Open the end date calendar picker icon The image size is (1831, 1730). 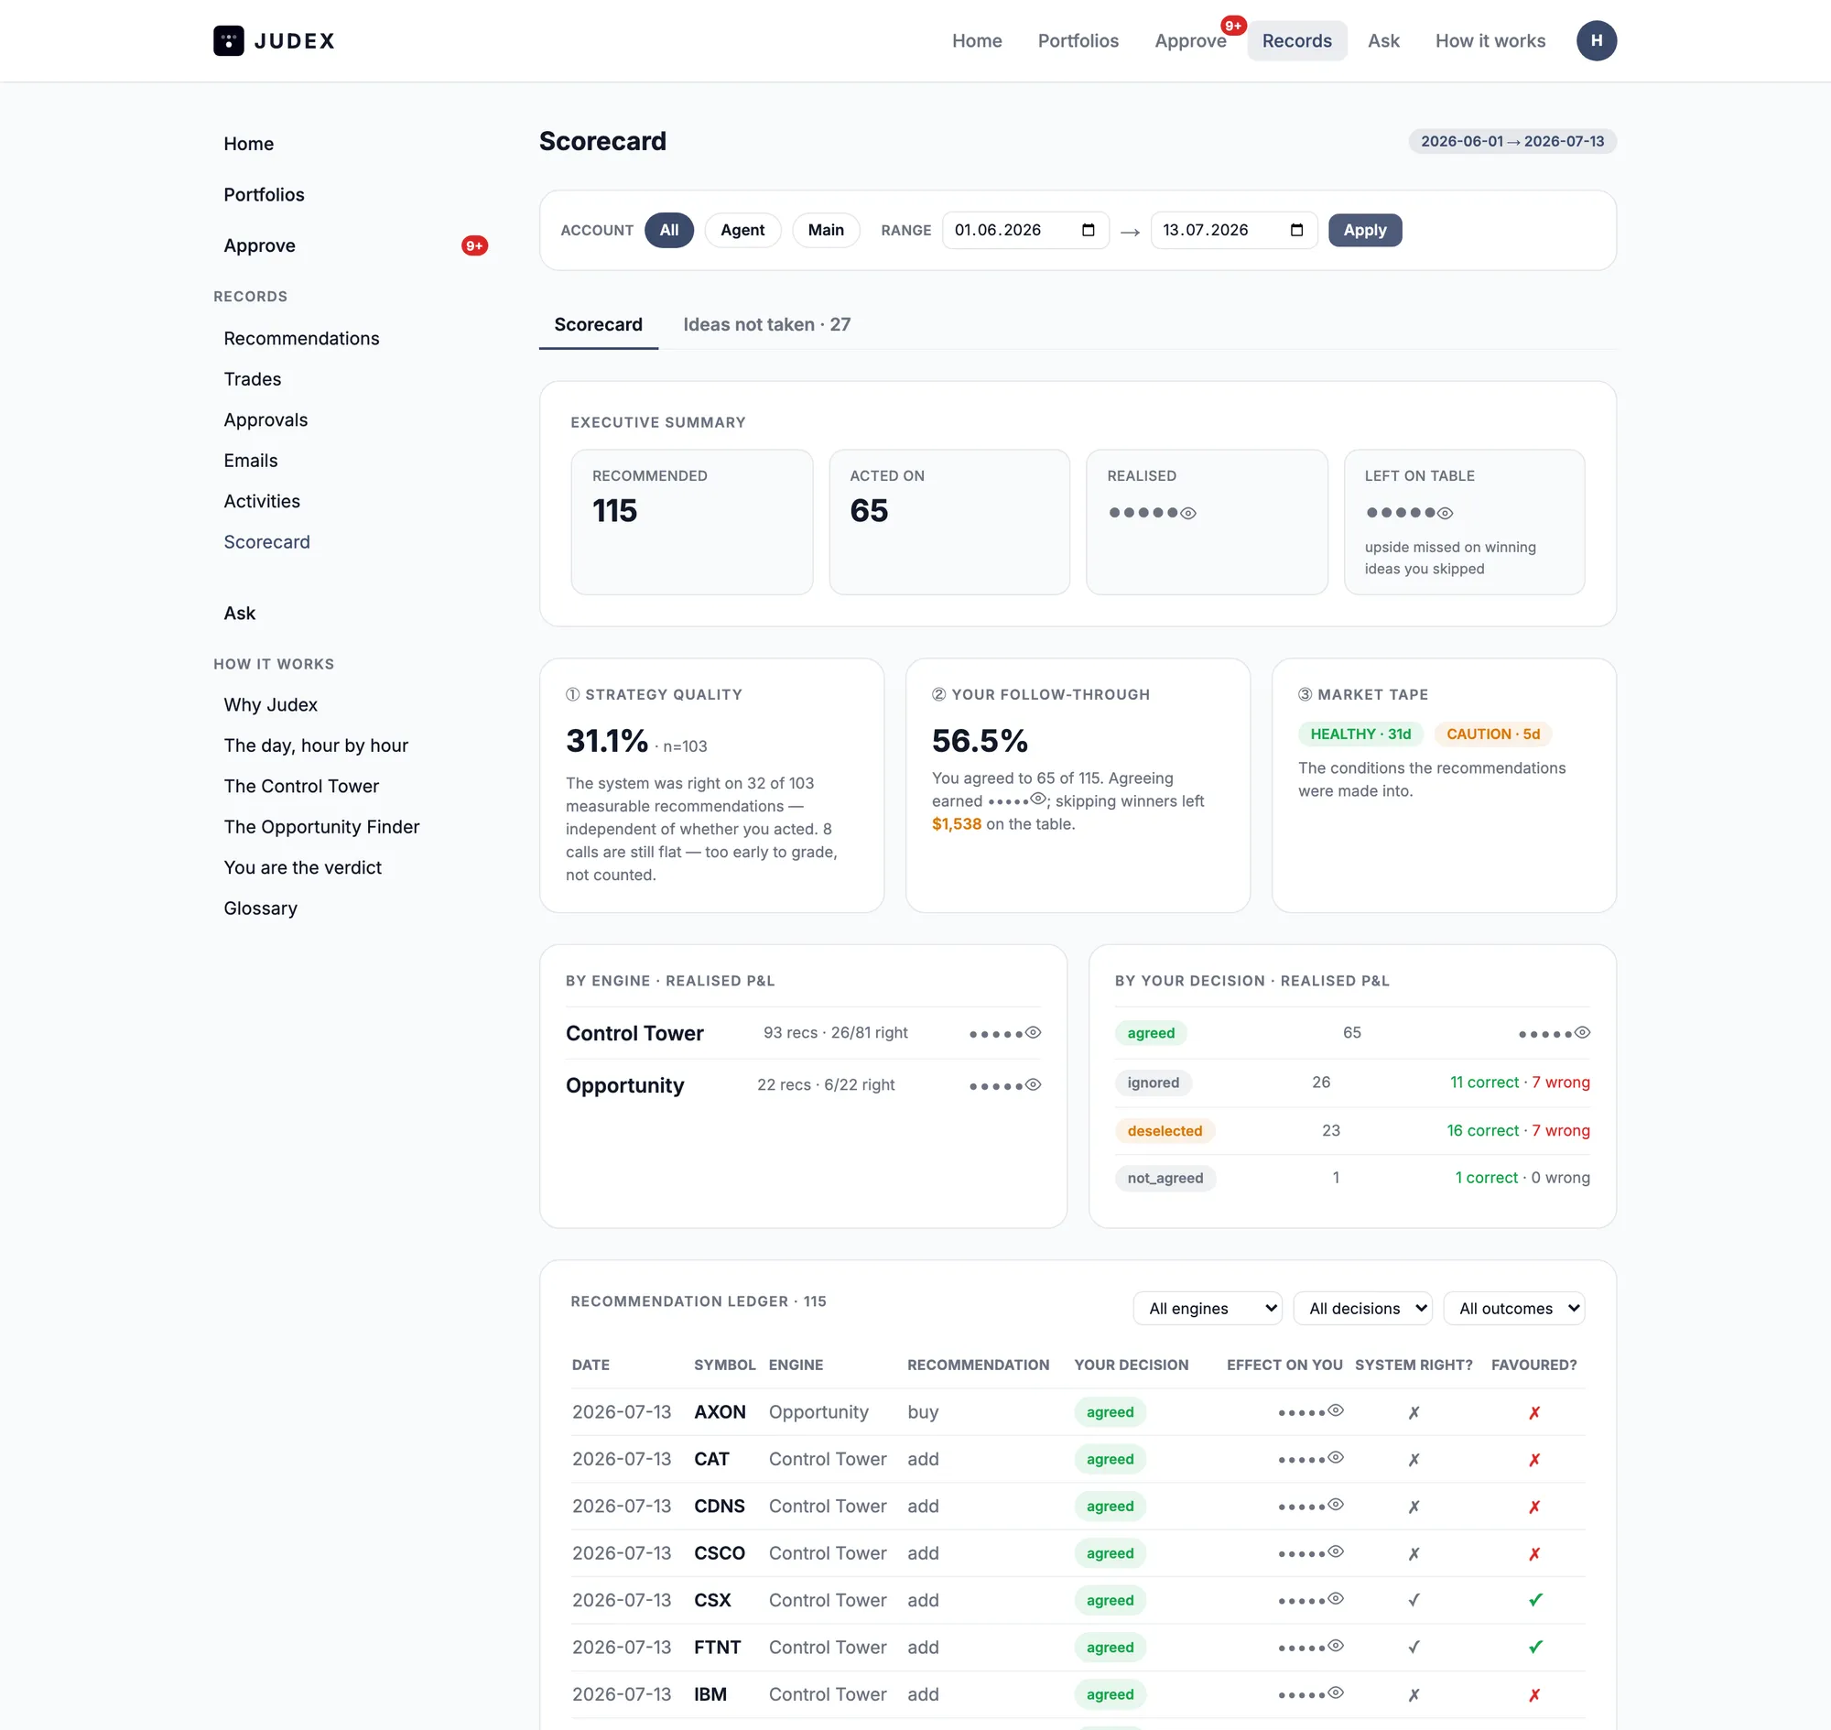1296,230
